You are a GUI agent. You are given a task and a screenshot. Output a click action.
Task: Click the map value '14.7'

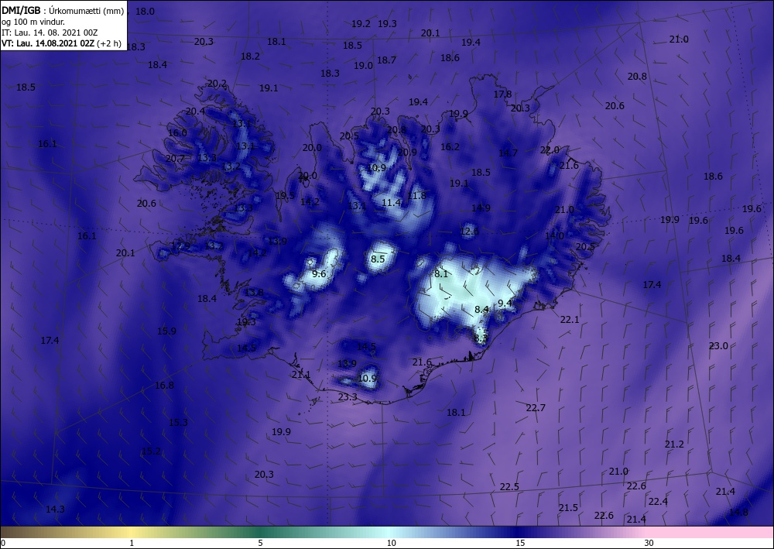(x=508, y=153)
